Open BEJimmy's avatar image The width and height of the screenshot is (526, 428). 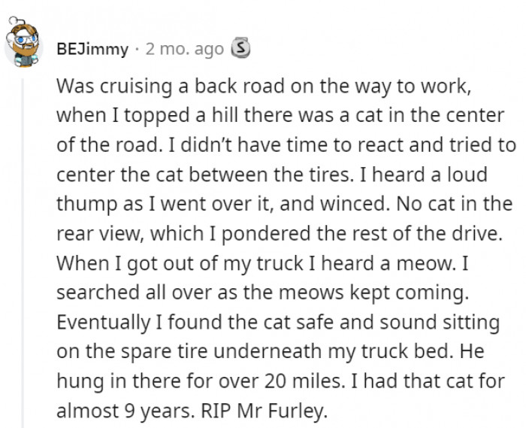(x=23, y=44)
